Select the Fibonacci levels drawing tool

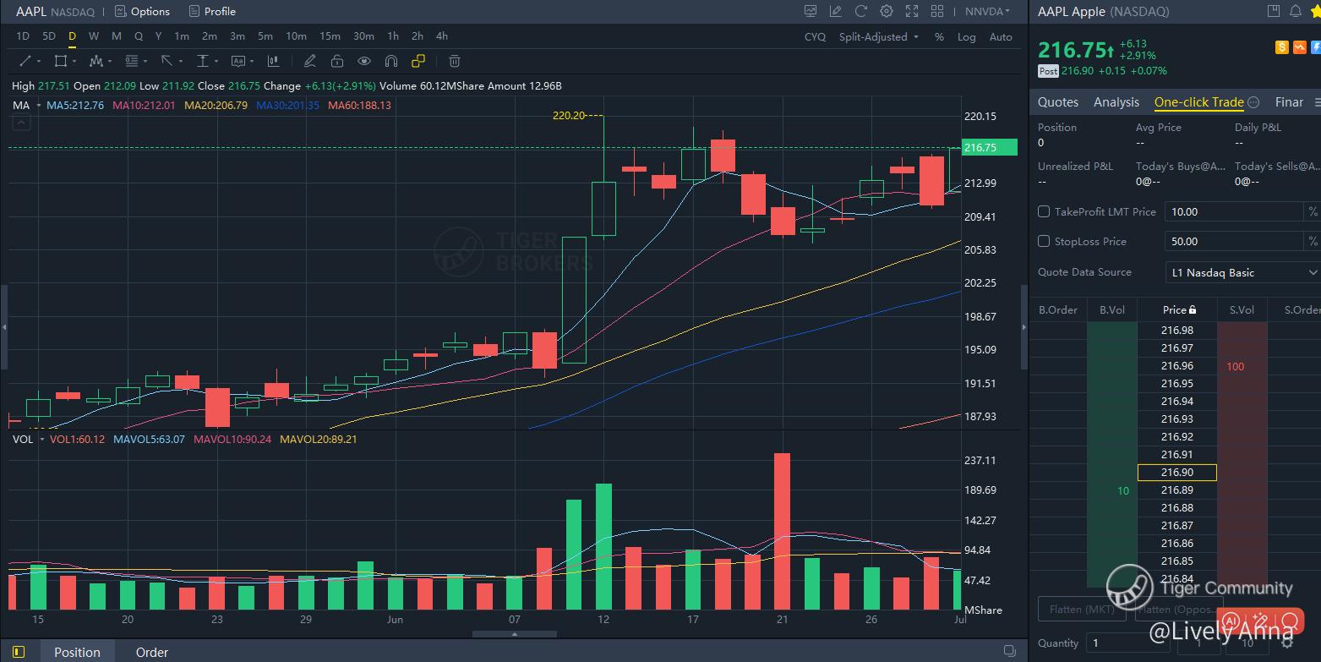(x=131, y=61)
